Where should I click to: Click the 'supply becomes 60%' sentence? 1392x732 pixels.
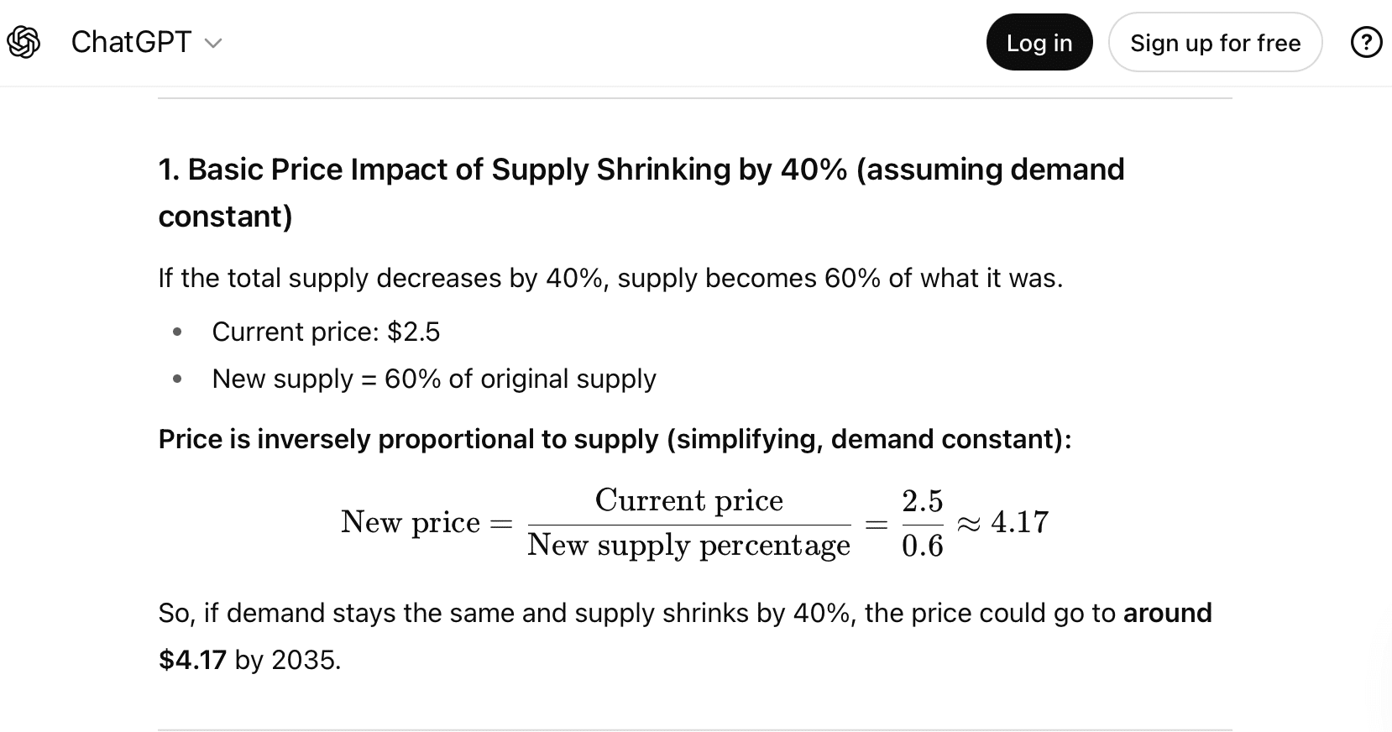pyautogui.click(x=610, y=278)
